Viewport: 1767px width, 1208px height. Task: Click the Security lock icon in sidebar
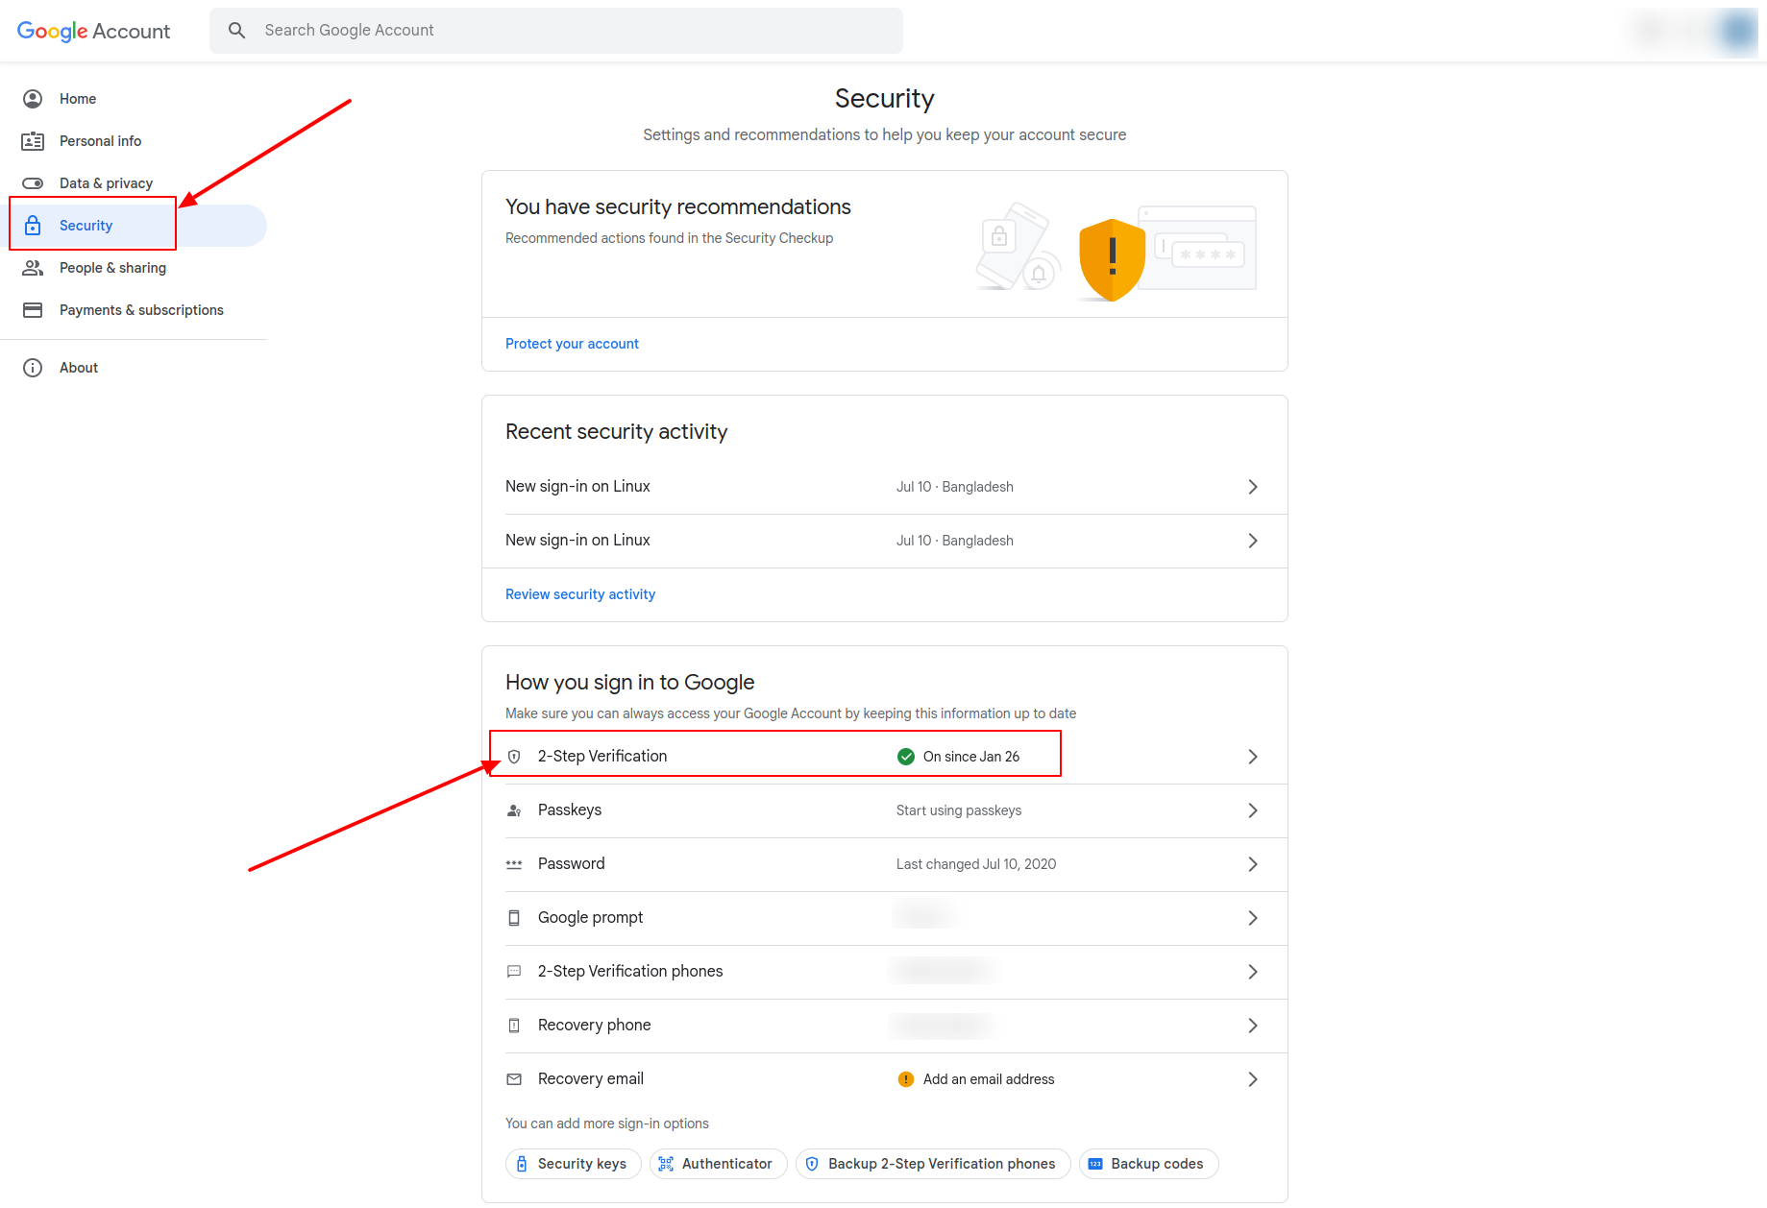point(33,226)
